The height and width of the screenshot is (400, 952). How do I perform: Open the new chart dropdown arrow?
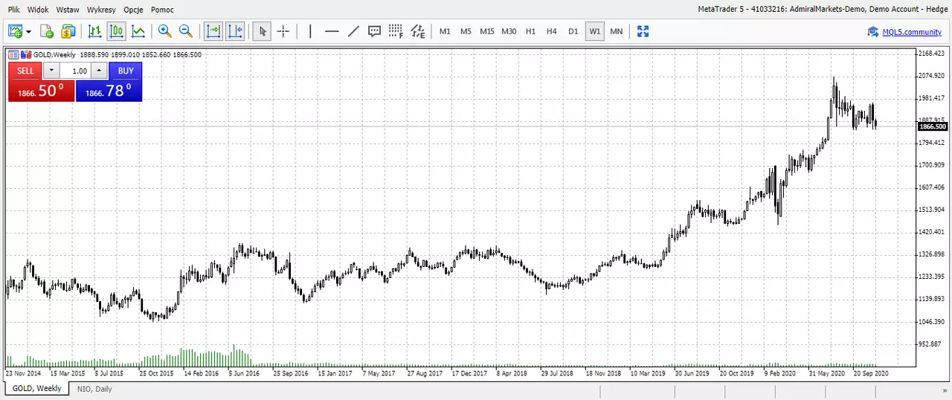click(29, 31)
